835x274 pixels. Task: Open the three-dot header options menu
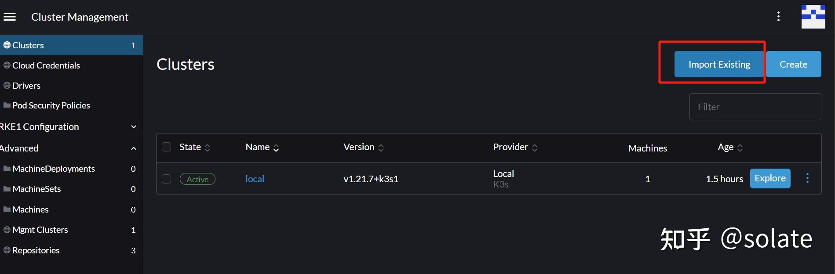[778, 17]
